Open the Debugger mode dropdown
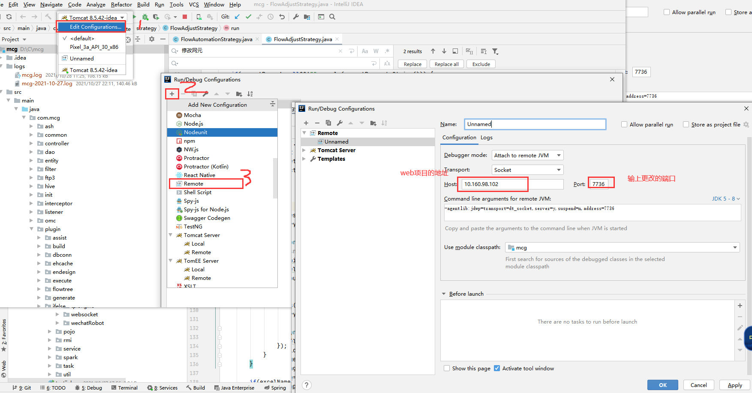This screenshot has height=393, width=752. pyautogui.click(x=527, y=155)
